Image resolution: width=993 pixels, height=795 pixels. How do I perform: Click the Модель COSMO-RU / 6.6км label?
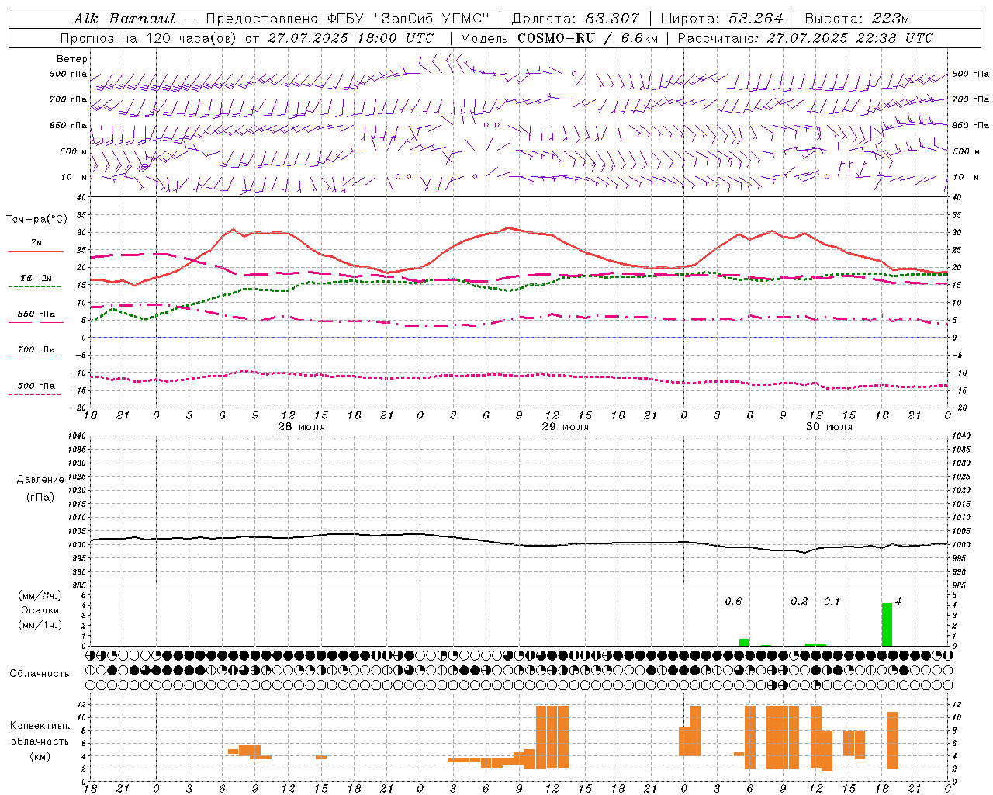pyautogui.click(x=559, y=38)
